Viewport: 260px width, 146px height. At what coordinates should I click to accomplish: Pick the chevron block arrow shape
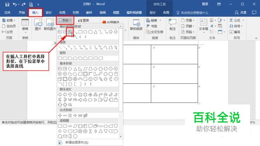pos(96,100)
